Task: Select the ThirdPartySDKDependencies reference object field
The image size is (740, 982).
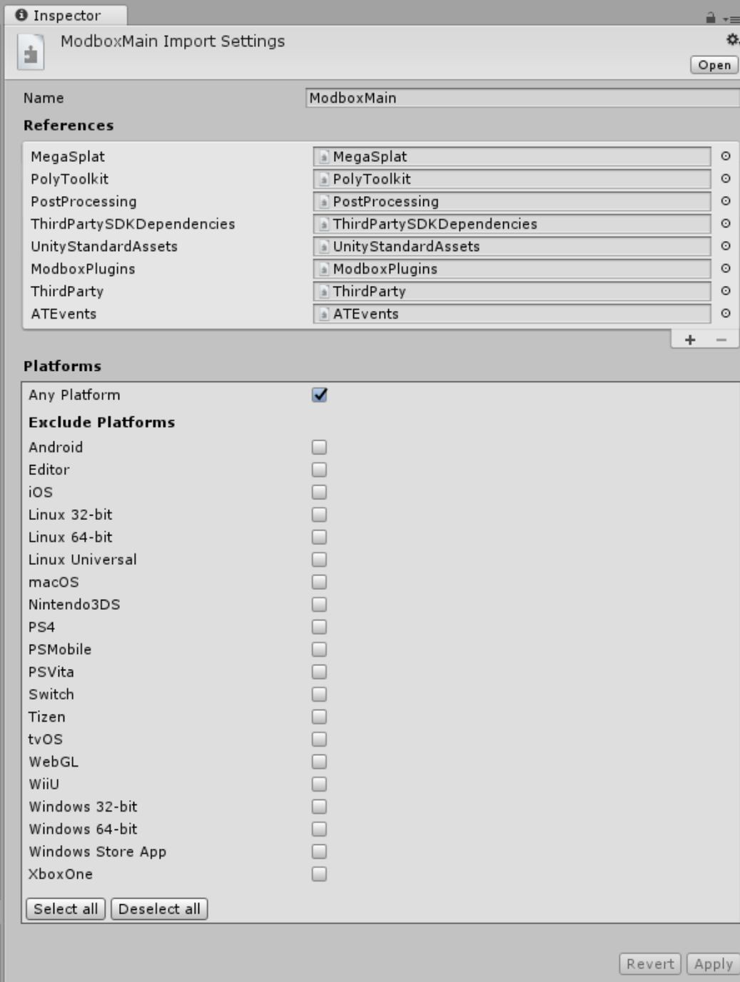Action: pos(512,224)
